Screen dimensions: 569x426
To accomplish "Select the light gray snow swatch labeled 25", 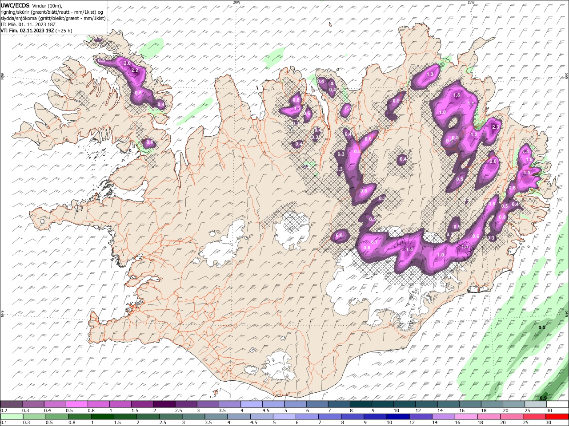I will (x=535, y=404).
